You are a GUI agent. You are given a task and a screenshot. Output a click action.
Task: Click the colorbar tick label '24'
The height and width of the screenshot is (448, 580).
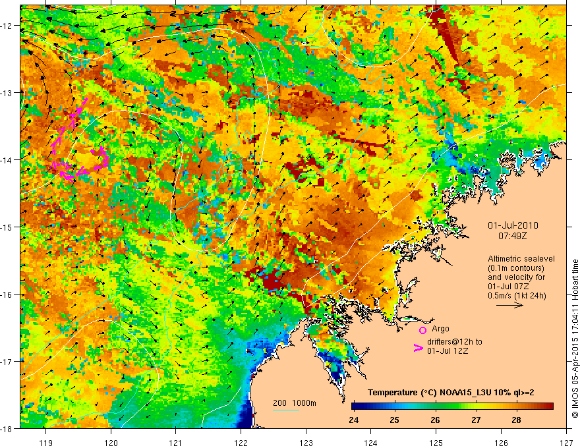coord(354,420)
